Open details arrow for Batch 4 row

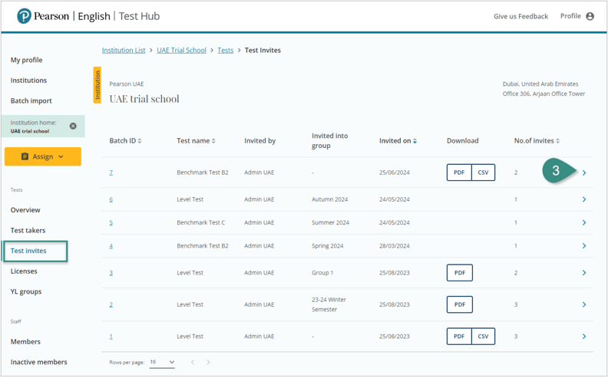pyautogui.click(x=584, y=246)
